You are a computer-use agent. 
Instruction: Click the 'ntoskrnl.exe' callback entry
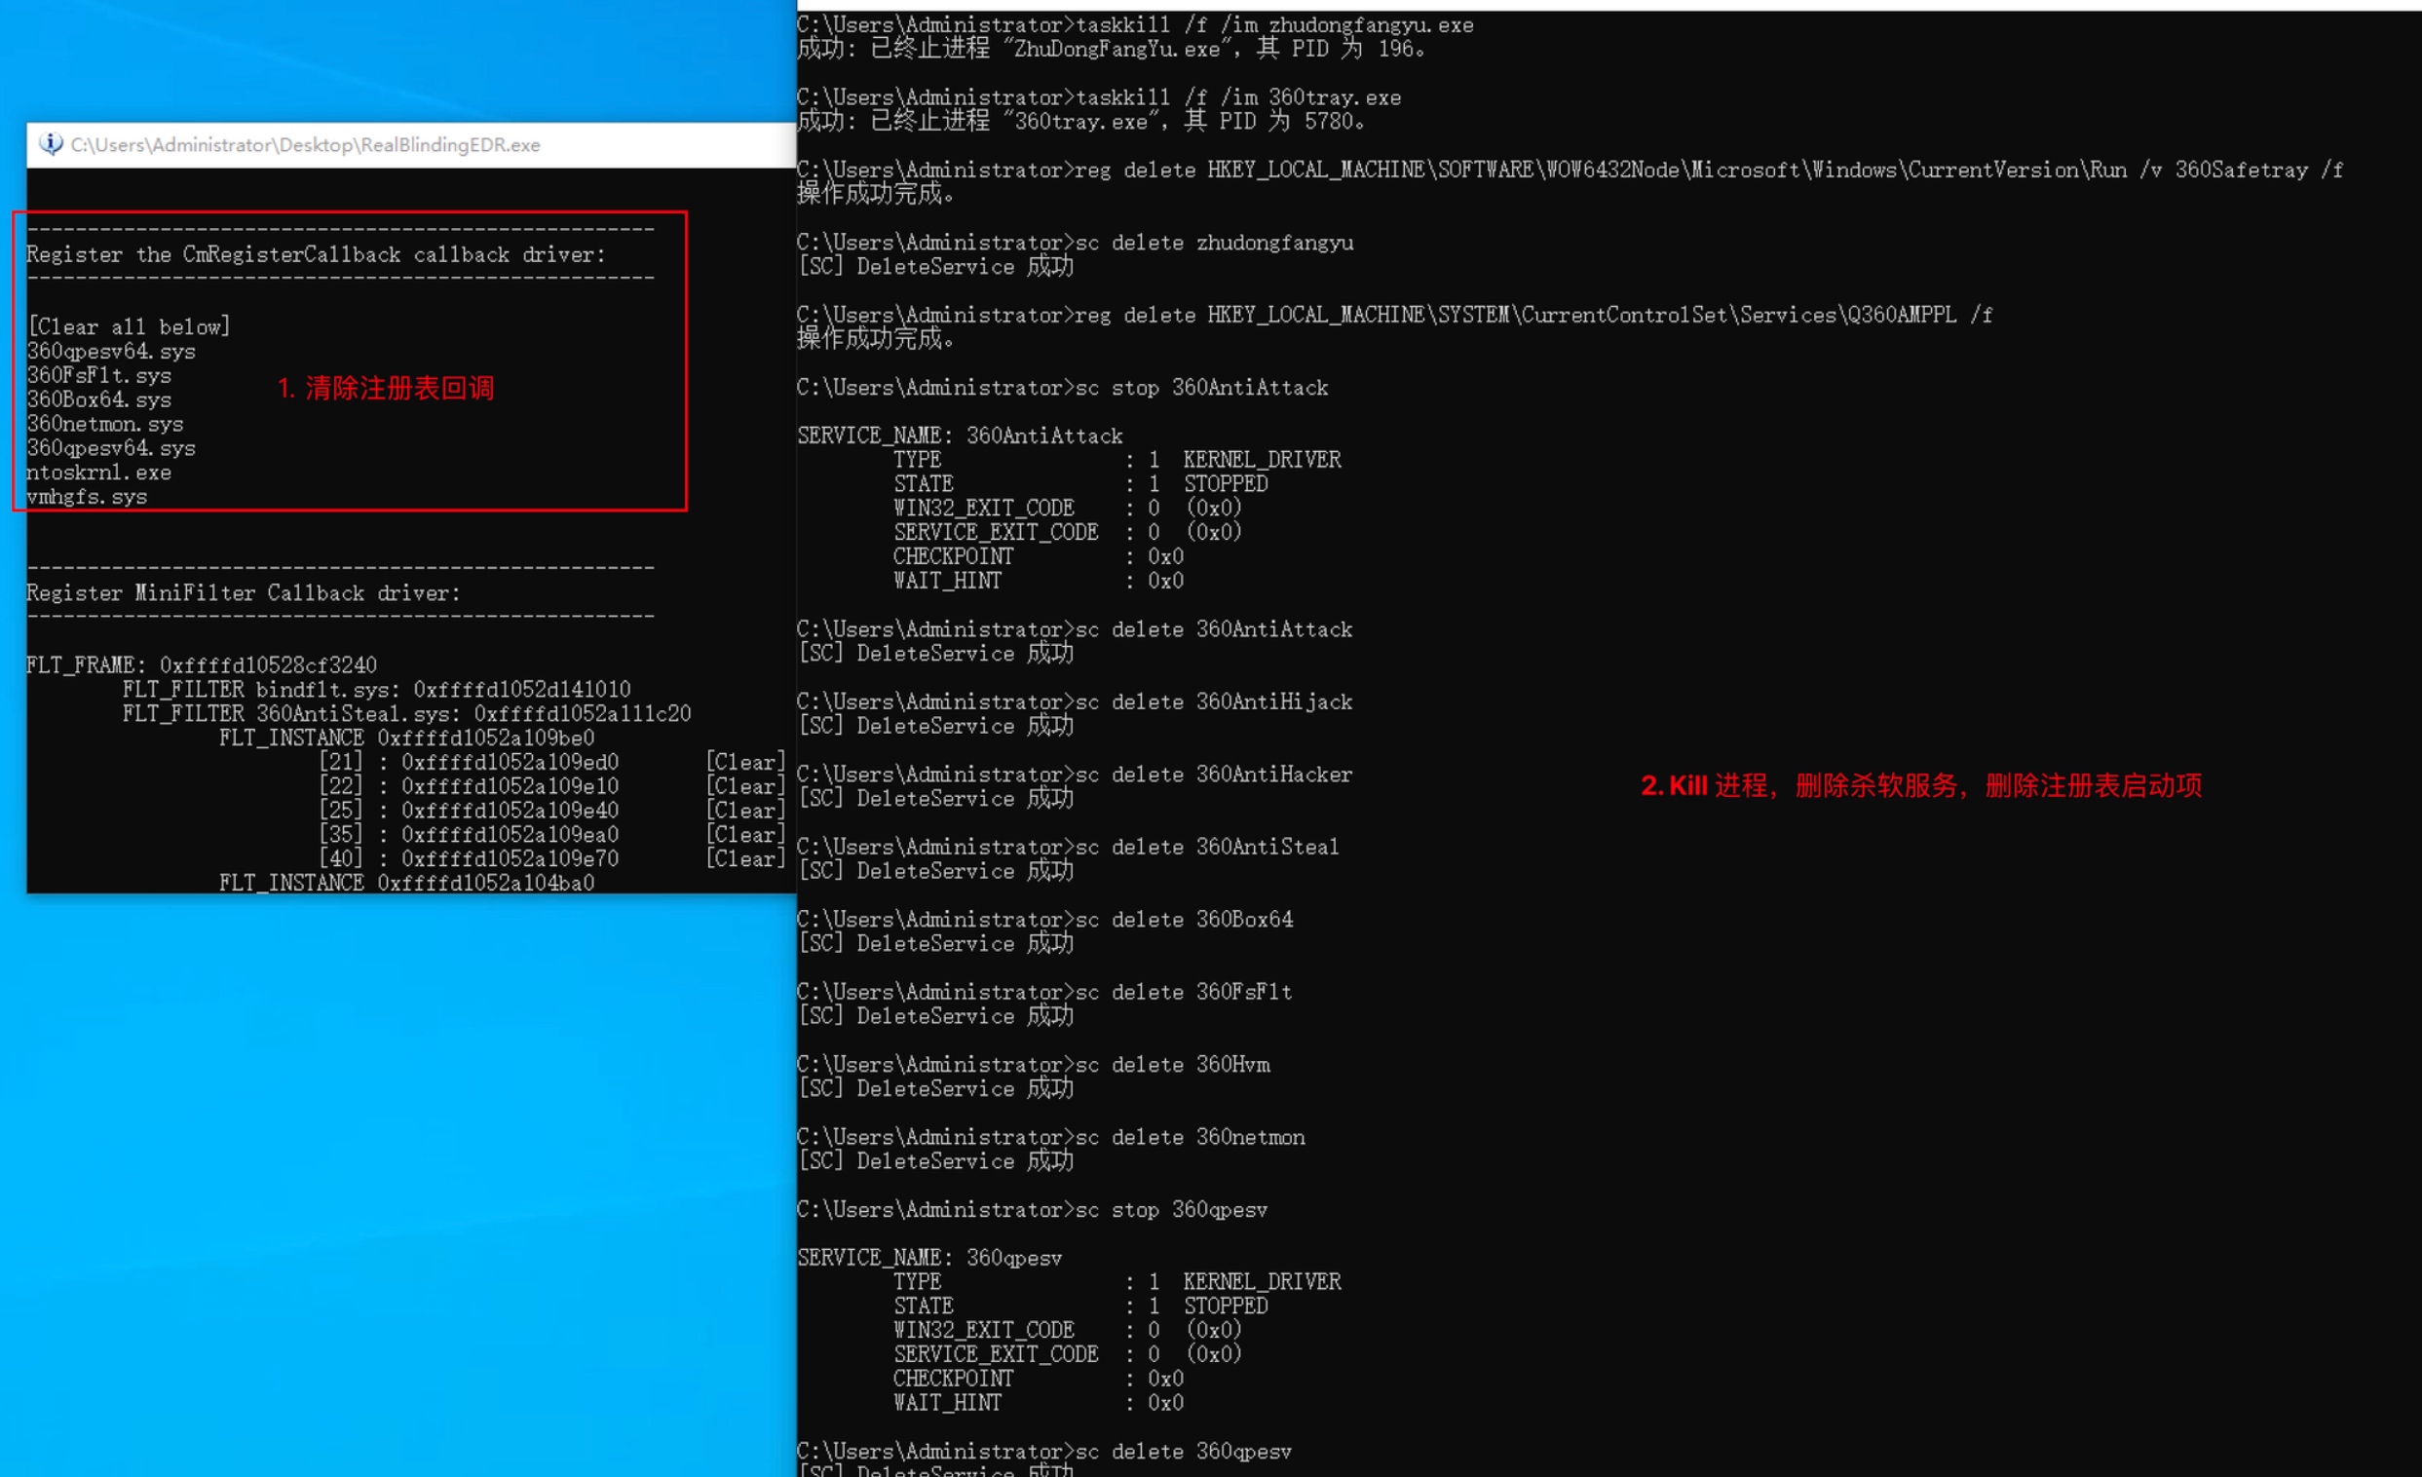coord(99,473)
